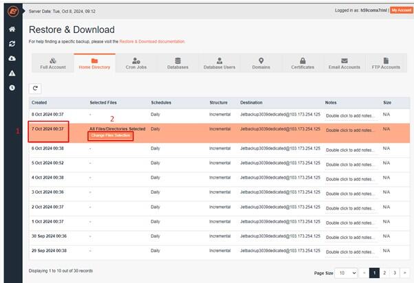Open the Home icon in sidebar
Screen dimensions: 414x283
[x=12, y=29]
